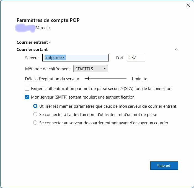The image size is (194, 188).
Task: Select connect to incoming server first radio
Action: point(35,123)
